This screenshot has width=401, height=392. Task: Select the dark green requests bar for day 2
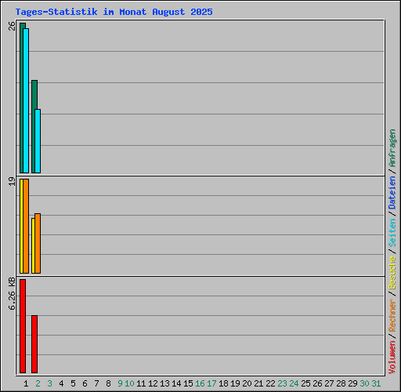tap(33, 126)
